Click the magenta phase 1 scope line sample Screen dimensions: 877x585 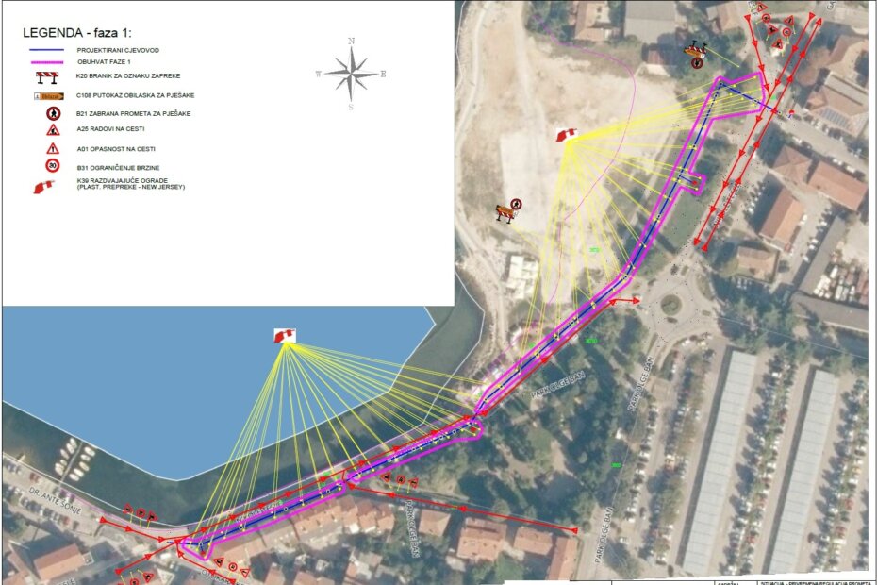pos(46,60)
